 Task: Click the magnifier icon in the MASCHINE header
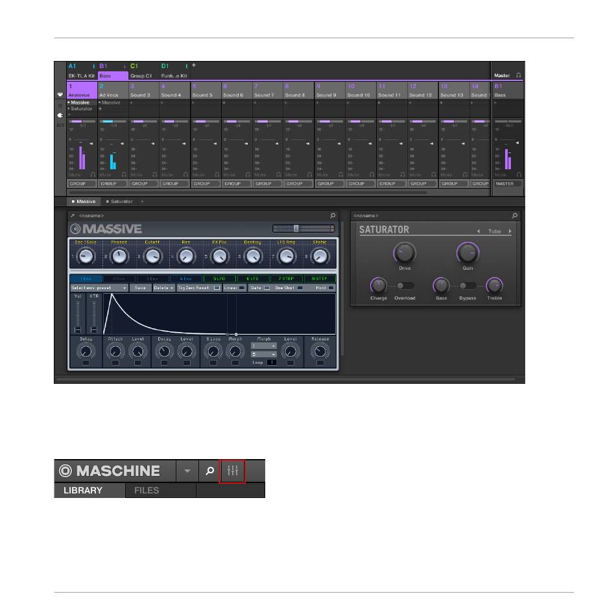(210, 471)
